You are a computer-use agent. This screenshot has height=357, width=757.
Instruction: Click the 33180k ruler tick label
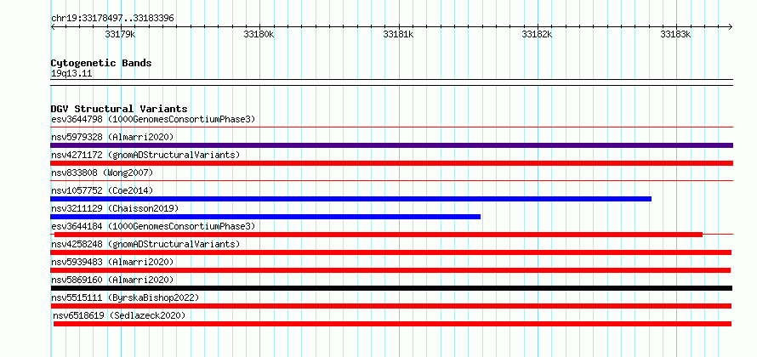259,34
